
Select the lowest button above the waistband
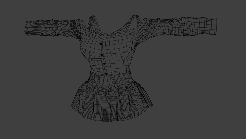[106, 74]
